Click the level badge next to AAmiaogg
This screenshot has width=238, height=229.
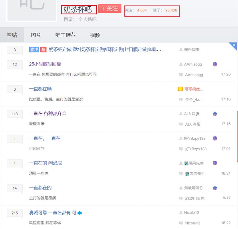[215, 64]
